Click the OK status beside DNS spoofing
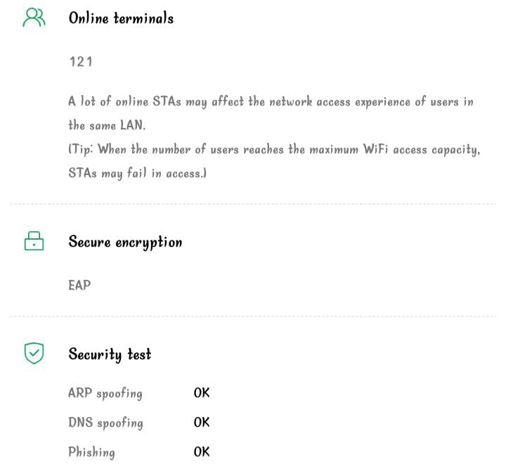Viewport: 506px width, 464px height. [202, 423]
